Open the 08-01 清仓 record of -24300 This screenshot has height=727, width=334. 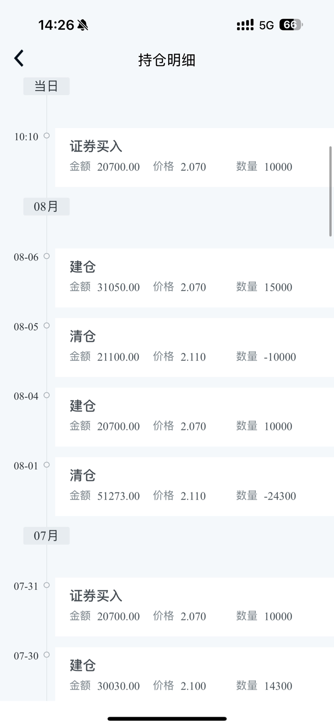(x=194, y=487)
